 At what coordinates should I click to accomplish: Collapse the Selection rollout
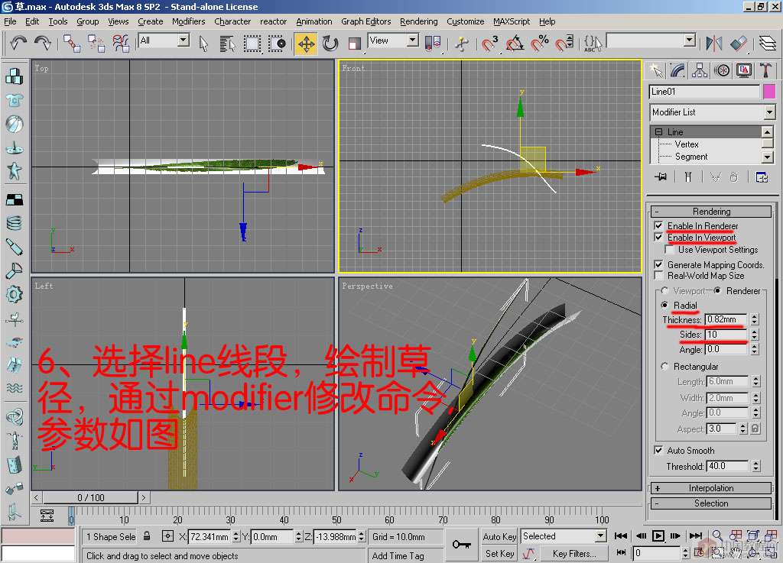pos(711,503)
